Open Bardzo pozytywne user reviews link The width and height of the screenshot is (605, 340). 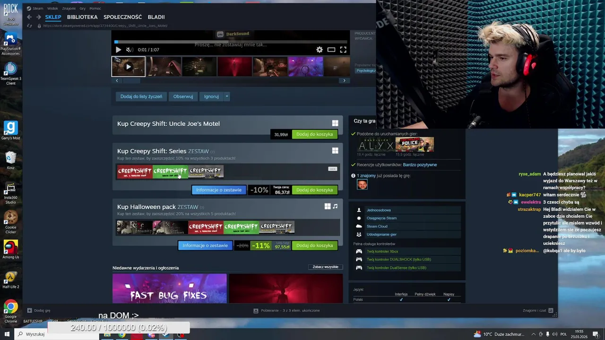pyautogui.click(x=420, y=165)
